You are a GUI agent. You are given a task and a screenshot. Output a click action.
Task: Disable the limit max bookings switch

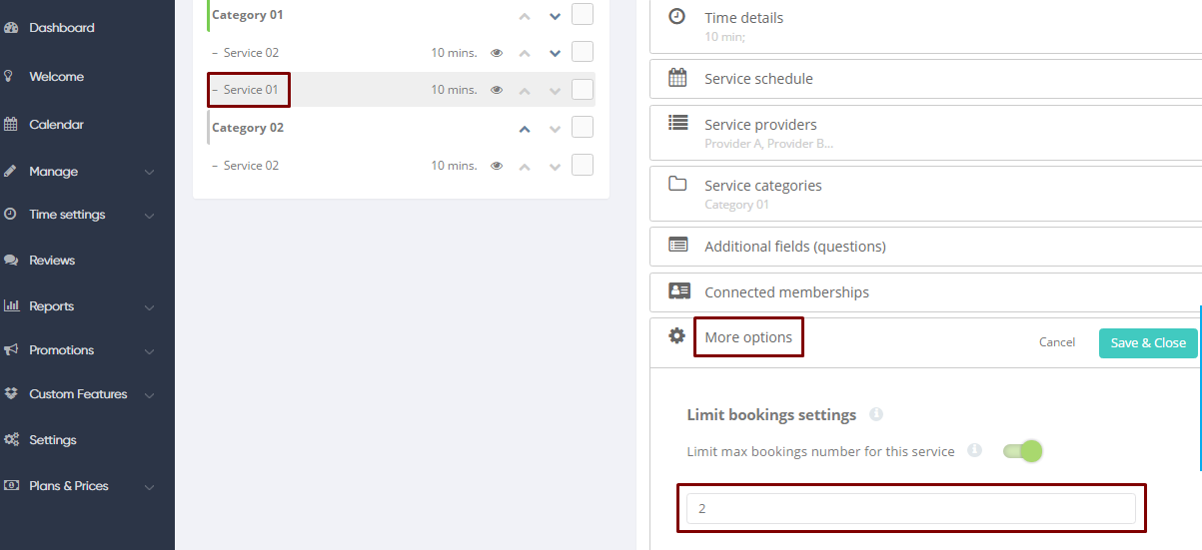[x=1022, y=451]
